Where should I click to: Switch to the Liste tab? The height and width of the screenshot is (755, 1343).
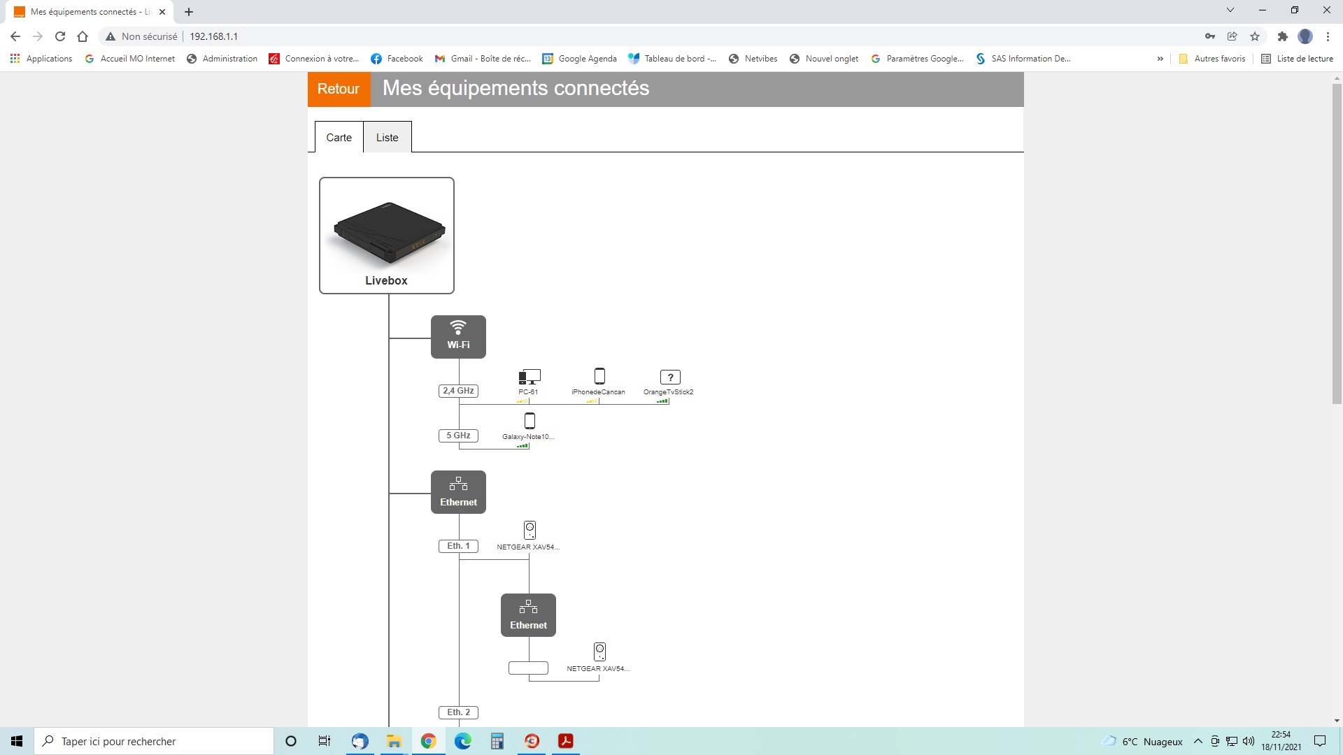[x=387, y=138]
